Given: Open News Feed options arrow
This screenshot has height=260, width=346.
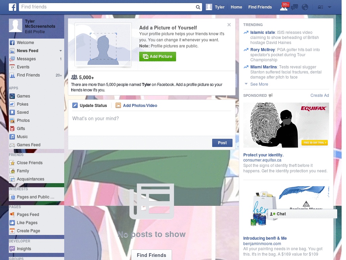Looking at the screenshot, I should tap(60, 51).
